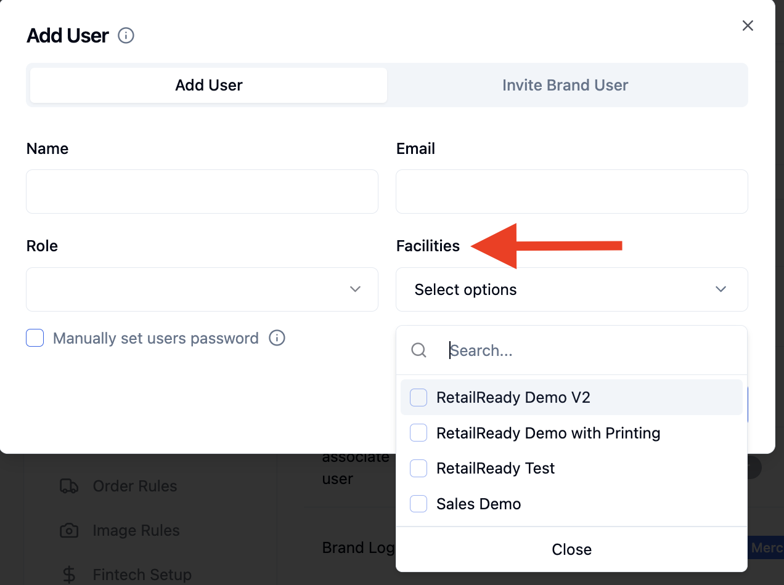Screen dimensions: 784x585
Task: Enable Manually set users password checkbox
Action: tap(35, 338)
